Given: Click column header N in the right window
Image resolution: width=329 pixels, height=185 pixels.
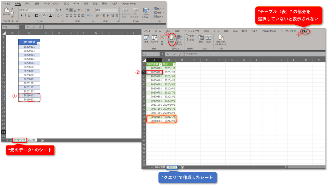Looking at the screenshot, I should click(319, 60).
